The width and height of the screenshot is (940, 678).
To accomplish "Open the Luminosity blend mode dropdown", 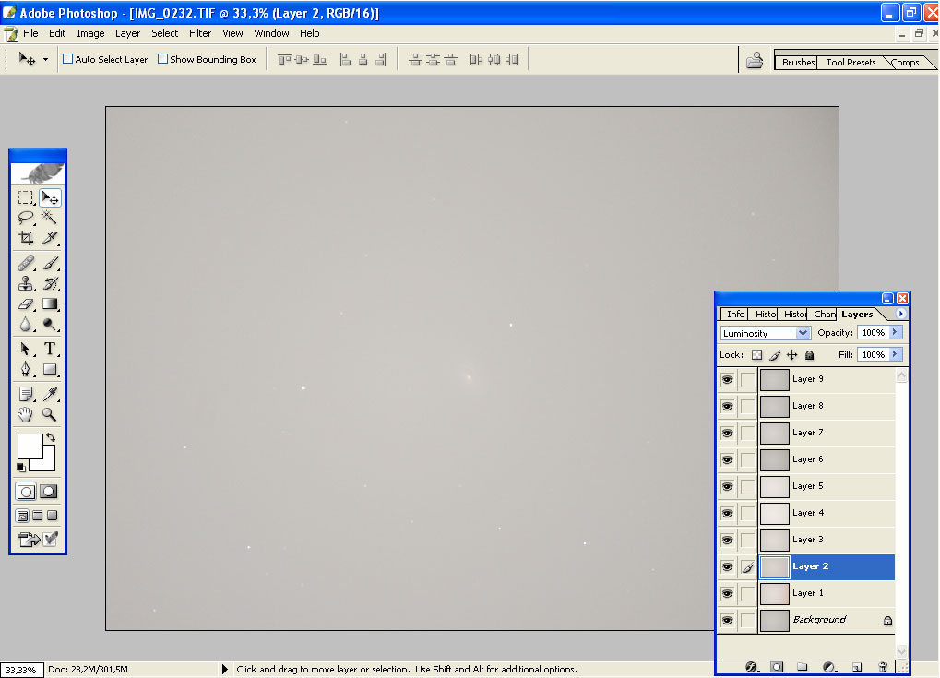I will click(765, 333).
